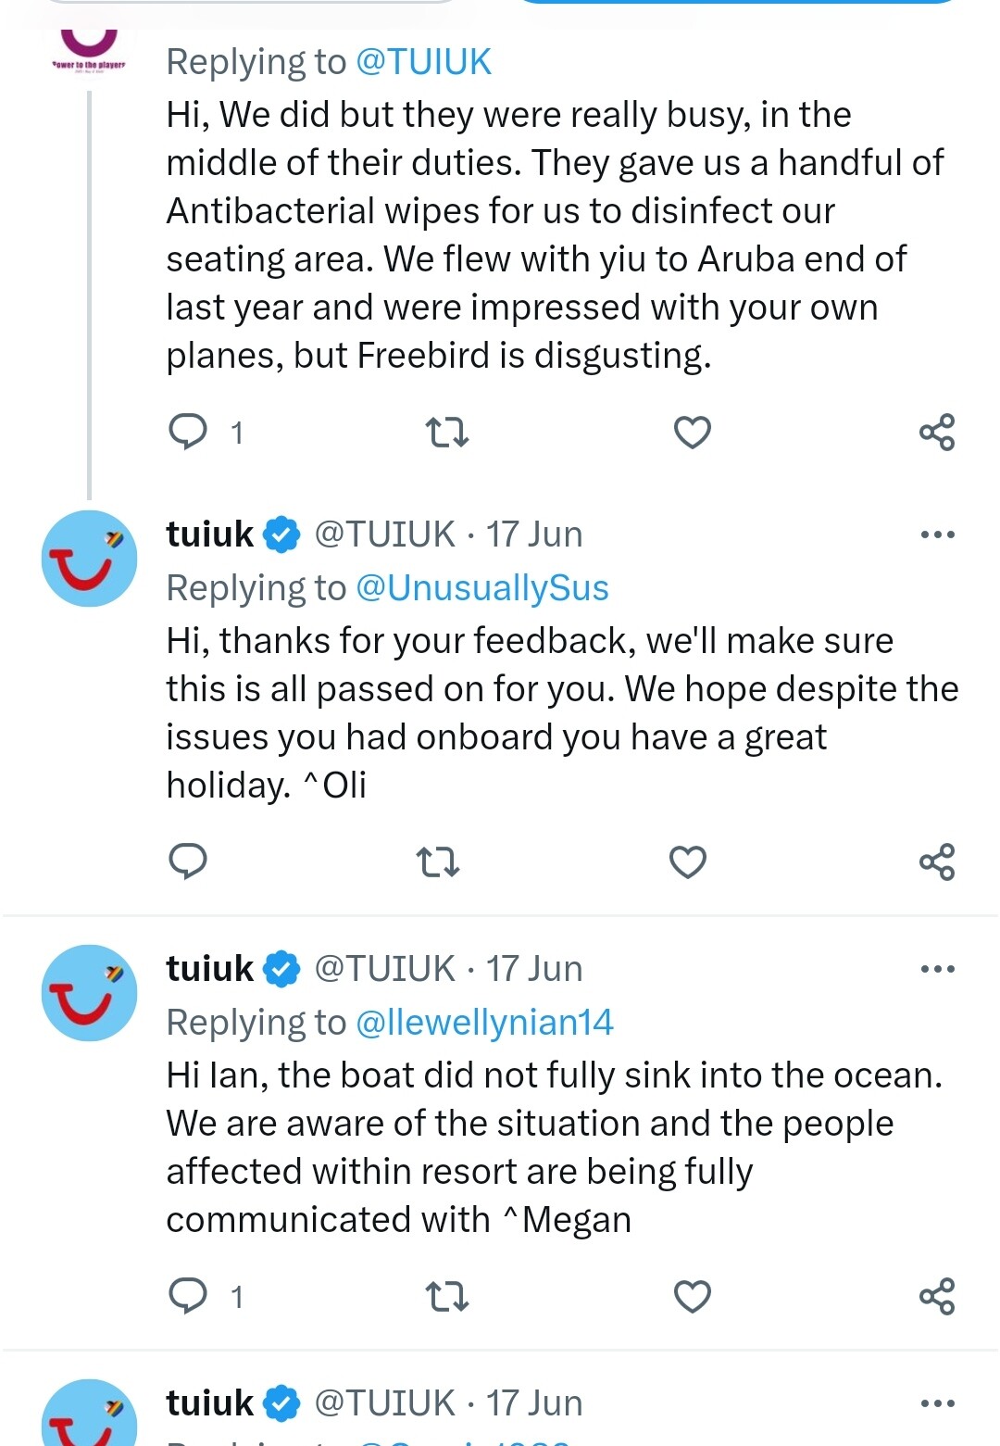
Task: Share the tweet signed Megan
Action: [937, 1296]
